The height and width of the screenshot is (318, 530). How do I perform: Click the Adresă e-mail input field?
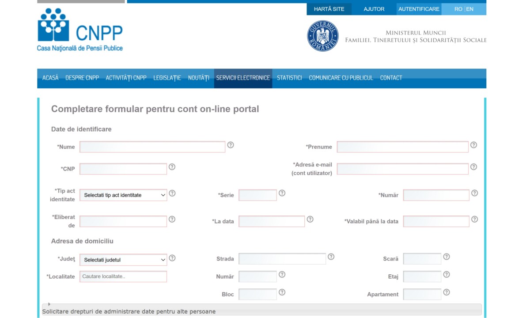pos(402,169)
